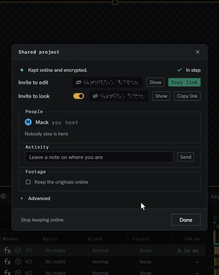Click the Matte column header
Viewport: 219px width, 275px height.
[50, 239]
